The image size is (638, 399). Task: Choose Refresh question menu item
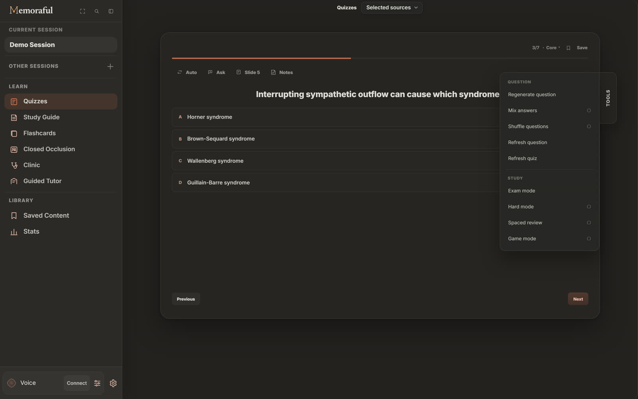549,142
